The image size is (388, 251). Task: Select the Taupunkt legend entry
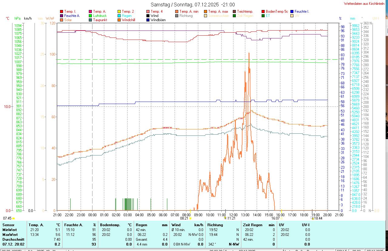pyautogui.click(x=100, y=20)
